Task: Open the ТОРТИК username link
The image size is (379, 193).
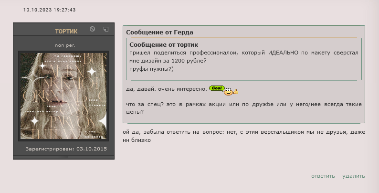Action: pos(66,32)
